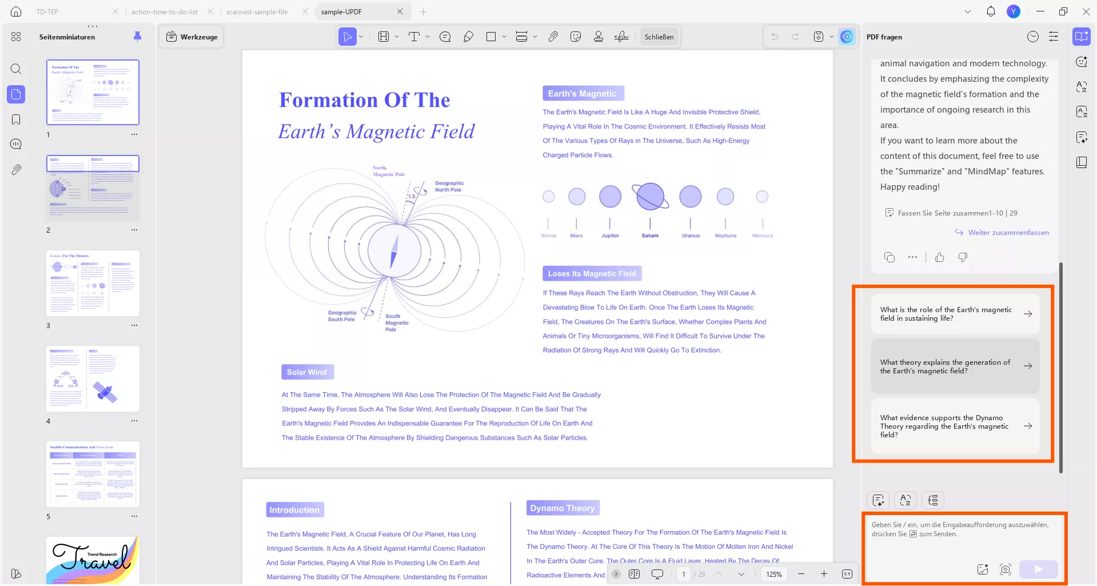Ask what theory explains magnetic field generation

(955, 366)
